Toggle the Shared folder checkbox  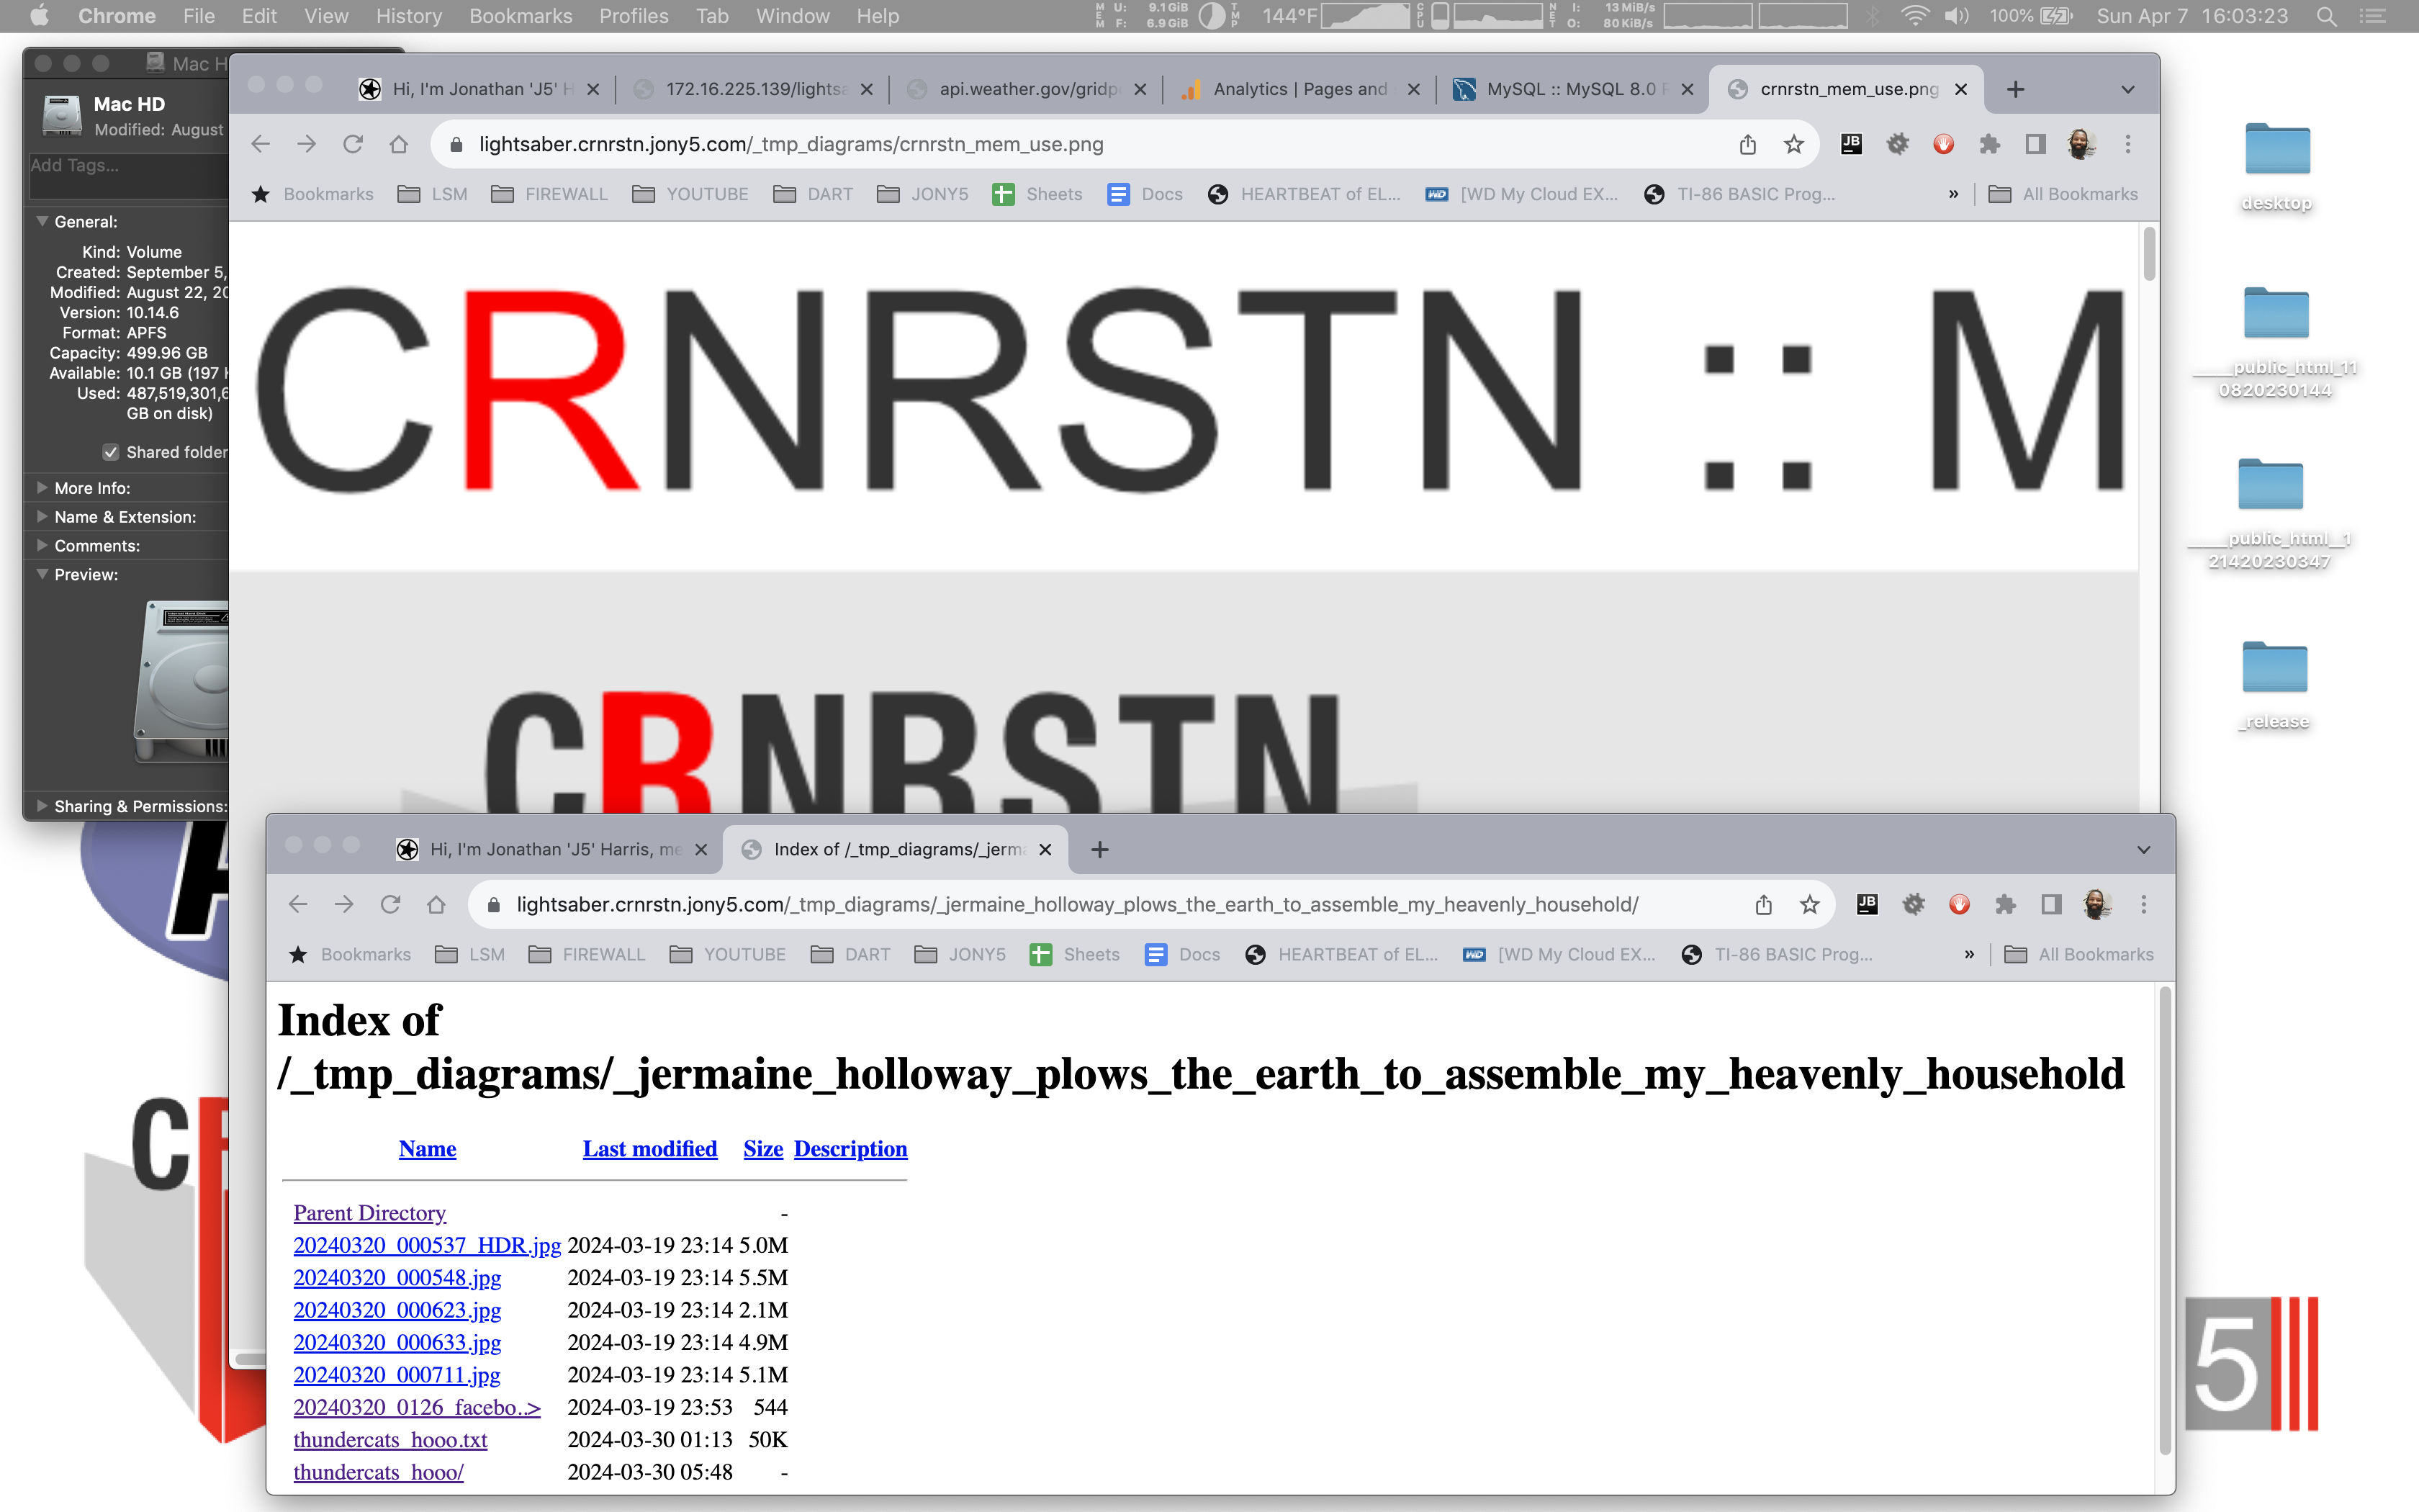pyautogui.click(x=111, y=452)
